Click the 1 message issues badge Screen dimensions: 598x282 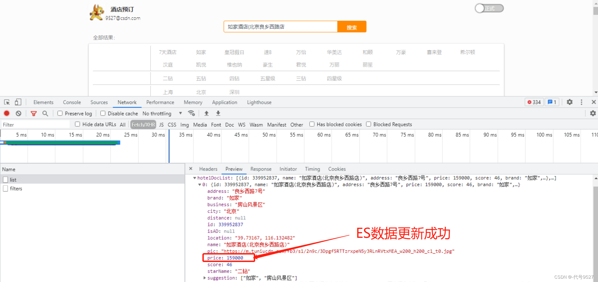(552, 102)
